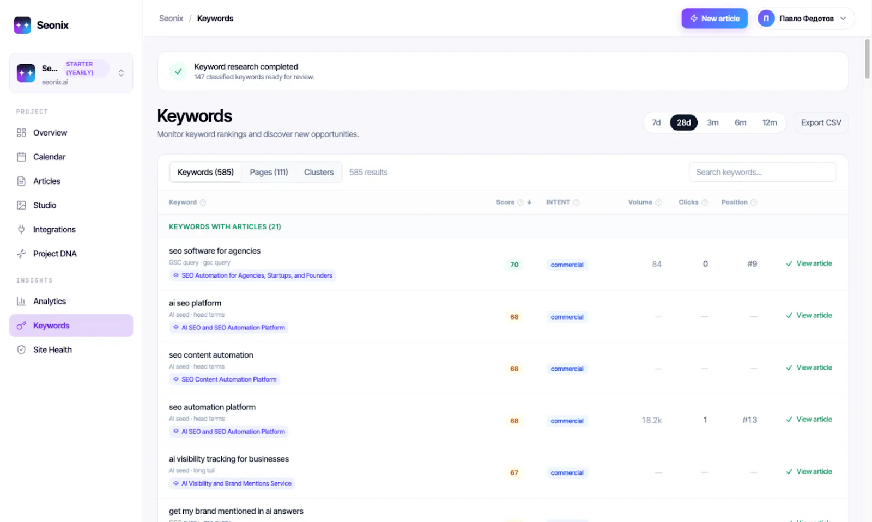Viewport: 872px width, 522px height.
Task: Open the Calendar sidebar icon
Action: tap(21, 157)
